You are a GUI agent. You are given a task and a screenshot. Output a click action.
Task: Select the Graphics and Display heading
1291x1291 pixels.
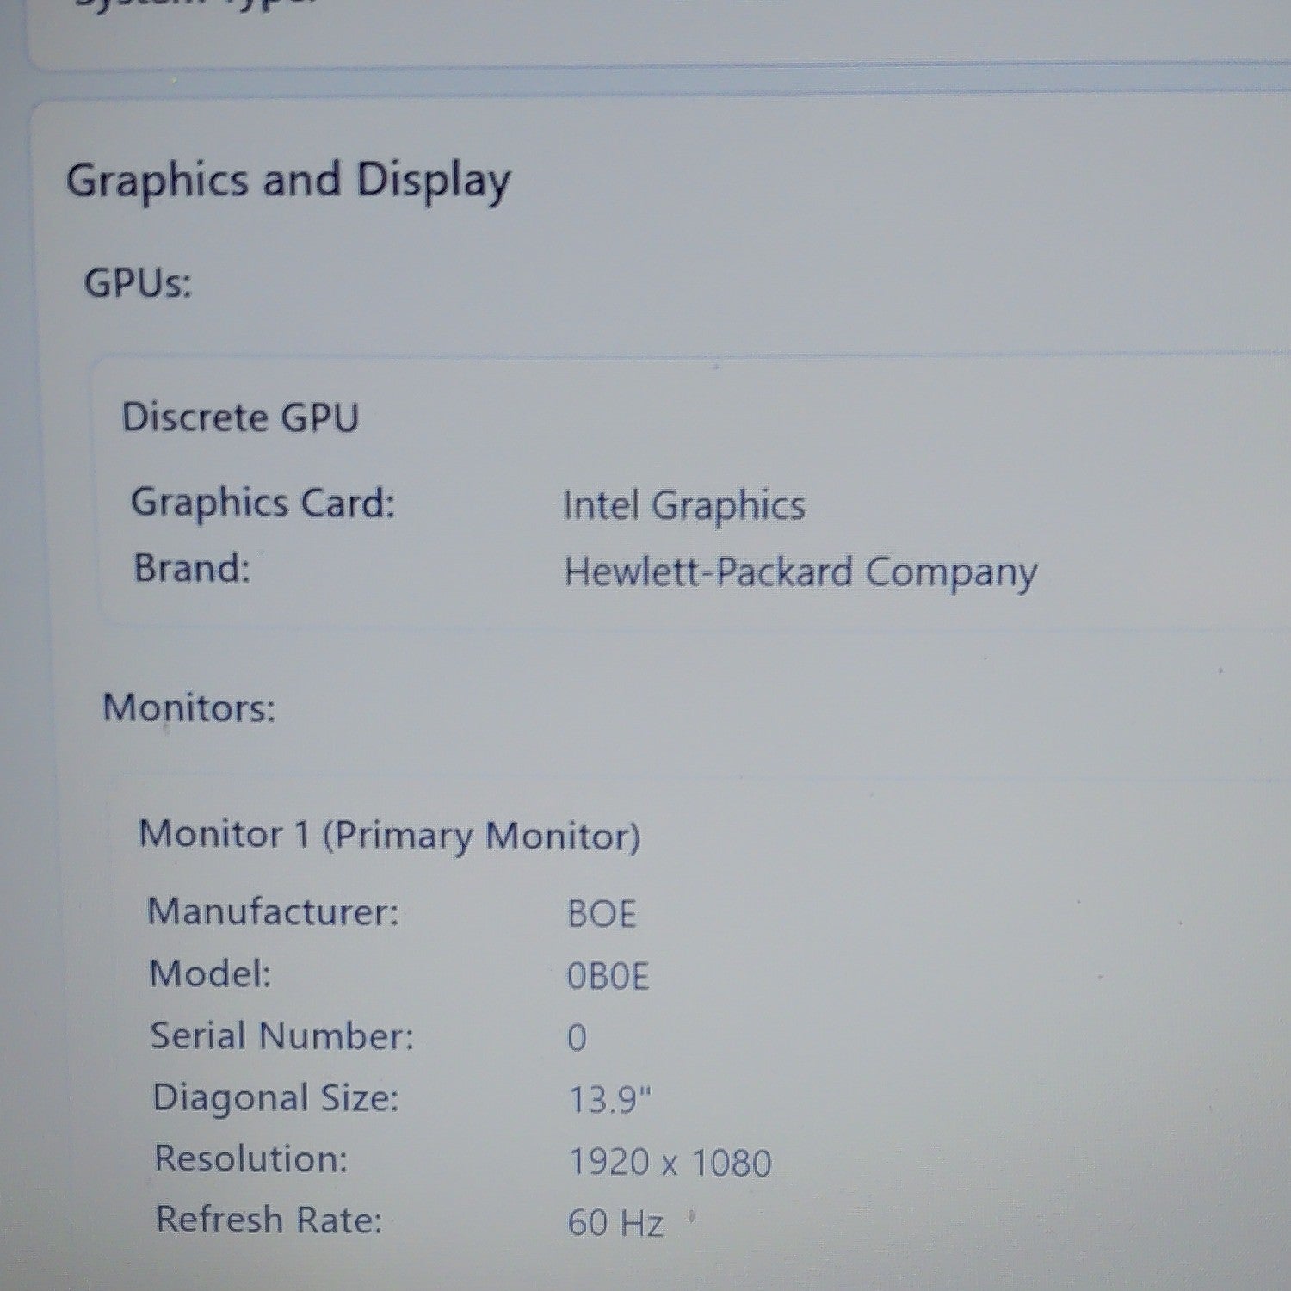pos(288,182)
